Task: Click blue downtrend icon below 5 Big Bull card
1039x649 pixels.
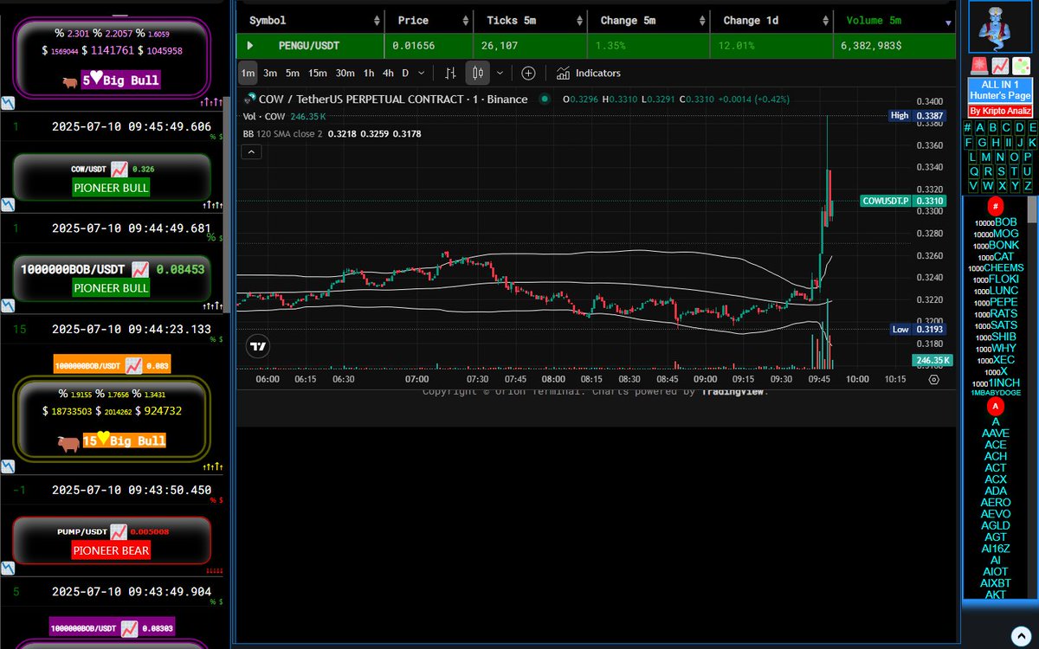Action: [x=7, y=102]
